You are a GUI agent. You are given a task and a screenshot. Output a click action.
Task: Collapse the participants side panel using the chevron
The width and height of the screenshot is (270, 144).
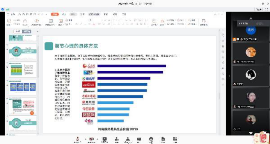click(x=229, y=76)
